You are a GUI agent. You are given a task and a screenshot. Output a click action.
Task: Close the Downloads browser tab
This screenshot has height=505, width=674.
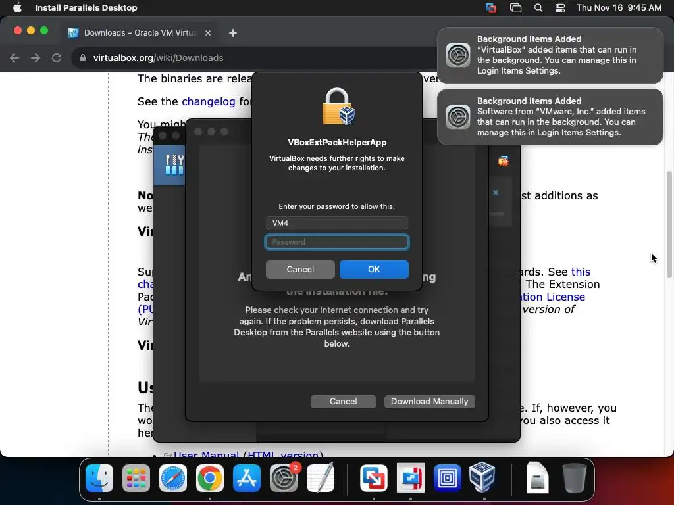(x=207, y=33)
